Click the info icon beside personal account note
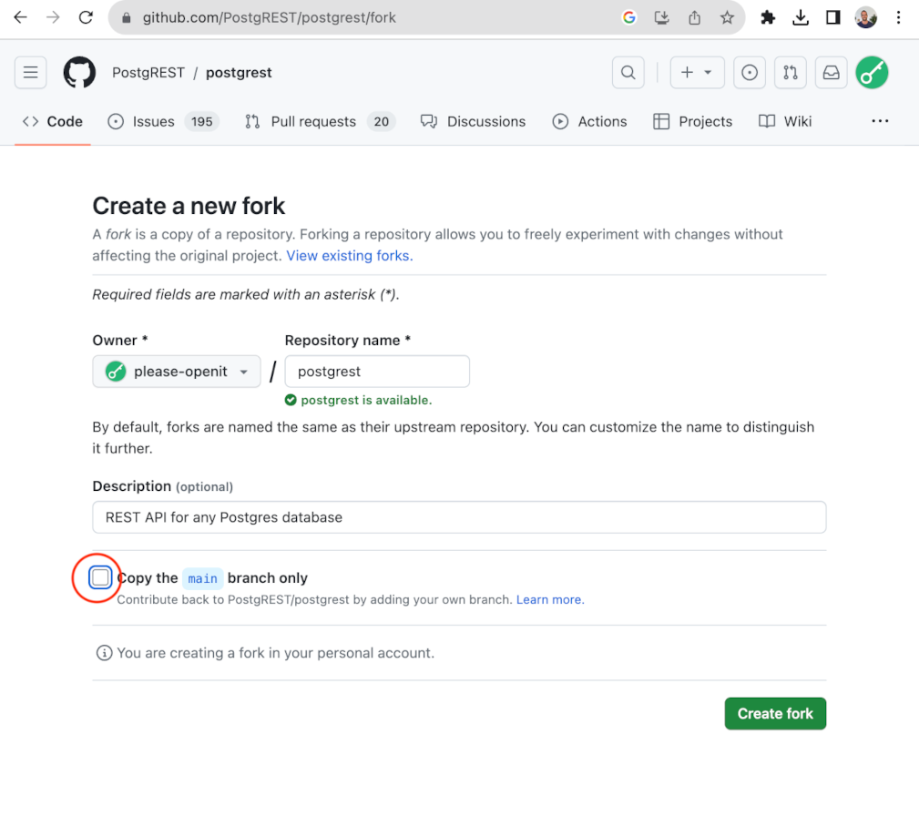The image size is (919, 816). (x=105, y=653)
